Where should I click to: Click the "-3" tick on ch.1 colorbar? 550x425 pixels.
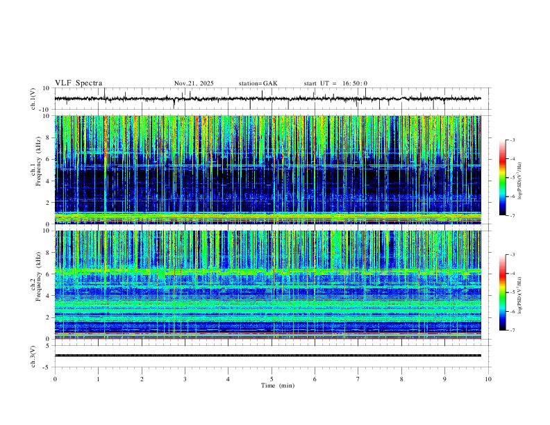(512, 140)
